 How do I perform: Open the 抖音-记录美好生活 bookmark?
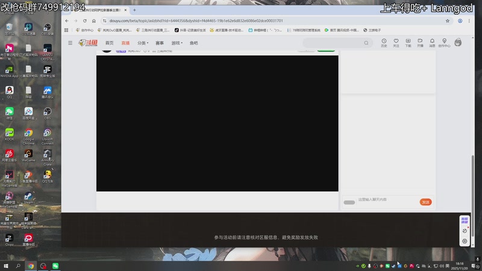pyautogui.click(x=190, y=30)
